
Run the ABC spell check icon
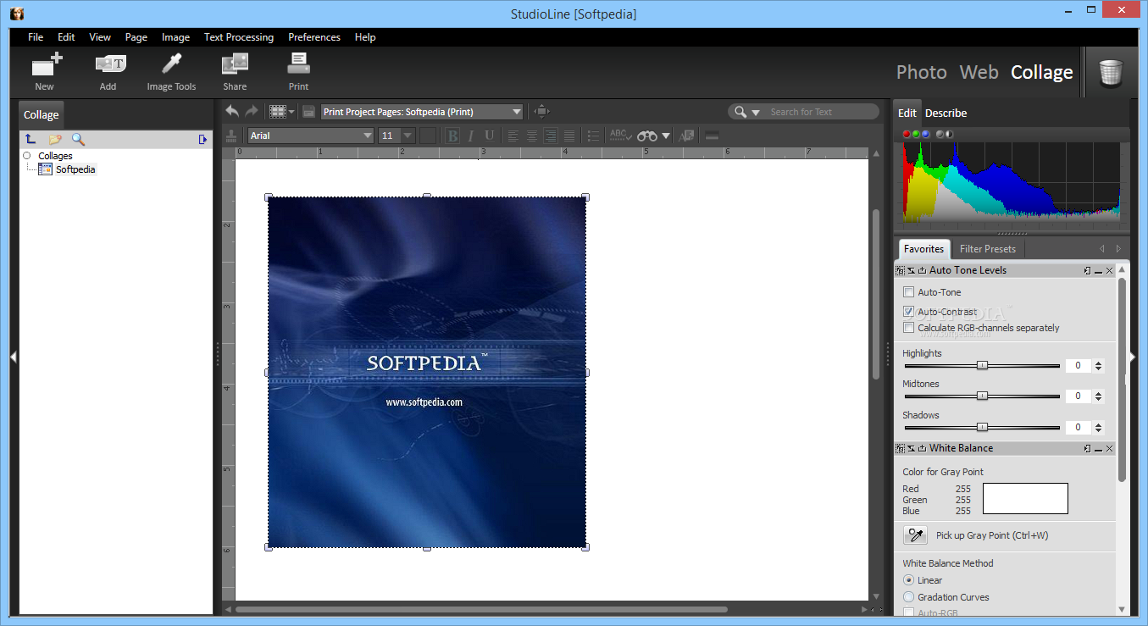point(621,136)
